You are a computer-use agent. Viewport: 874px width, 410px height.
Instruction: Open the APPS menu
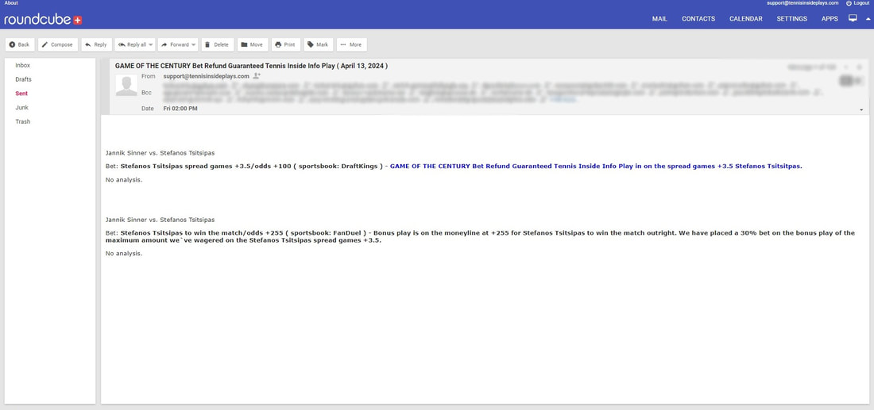(830, 19)
